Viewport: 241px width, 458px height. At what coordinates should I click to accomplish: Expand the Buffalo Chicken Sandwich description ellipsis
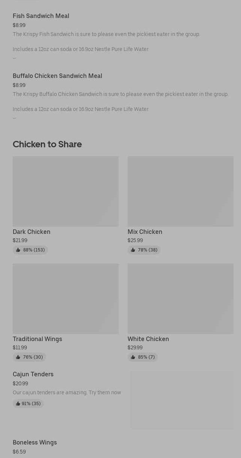[x=14, y=117]
